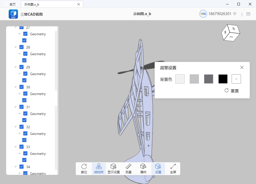This screenshot has width=256, height=184.
Task: Uncheck Geometry checkbox under node 30
Action: point(25,94)
